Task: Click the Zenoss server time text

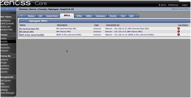Action: (181, 9)
